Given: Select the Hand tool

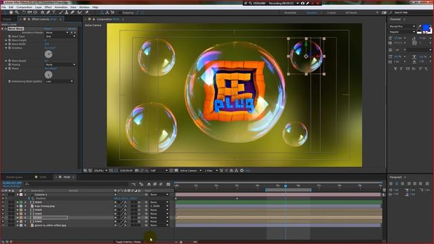Looking at the screenshot, I should (11, 12).
